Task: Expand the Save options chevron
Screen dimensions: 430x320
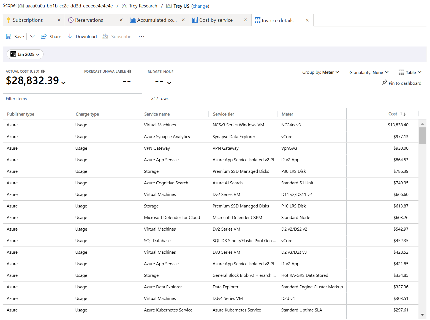Action: (x=32, y=37)
